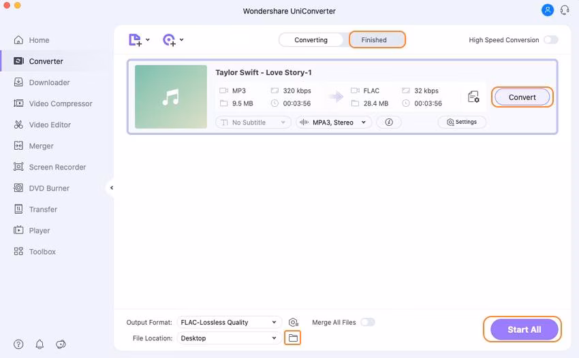This screenshot has height=358, width=579.
Task: Click the target bitrate 32 kbps value
Action: [x=426, y=91]
